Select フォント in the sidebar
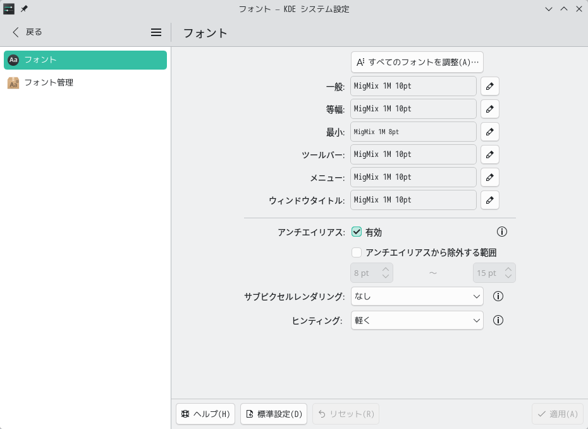588x429 pixels. (x=85, y=60)
